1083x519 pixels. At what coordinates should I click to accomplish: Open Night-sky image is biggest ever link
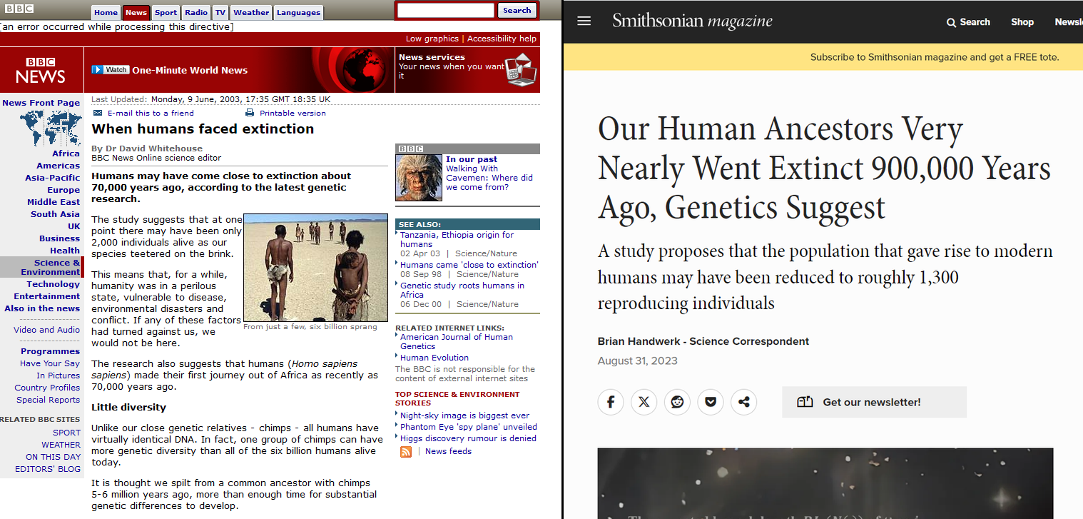click(x=464, y=415)
